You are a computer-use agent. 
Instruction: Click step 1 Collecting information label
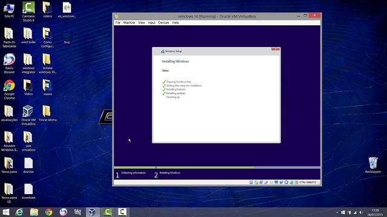coord(133,173)
